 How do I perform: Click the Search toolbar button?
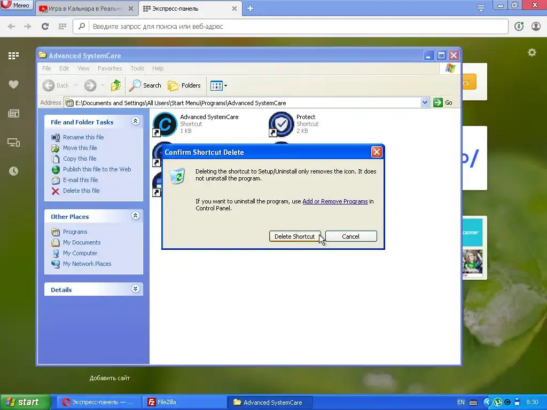click(145, 85)
